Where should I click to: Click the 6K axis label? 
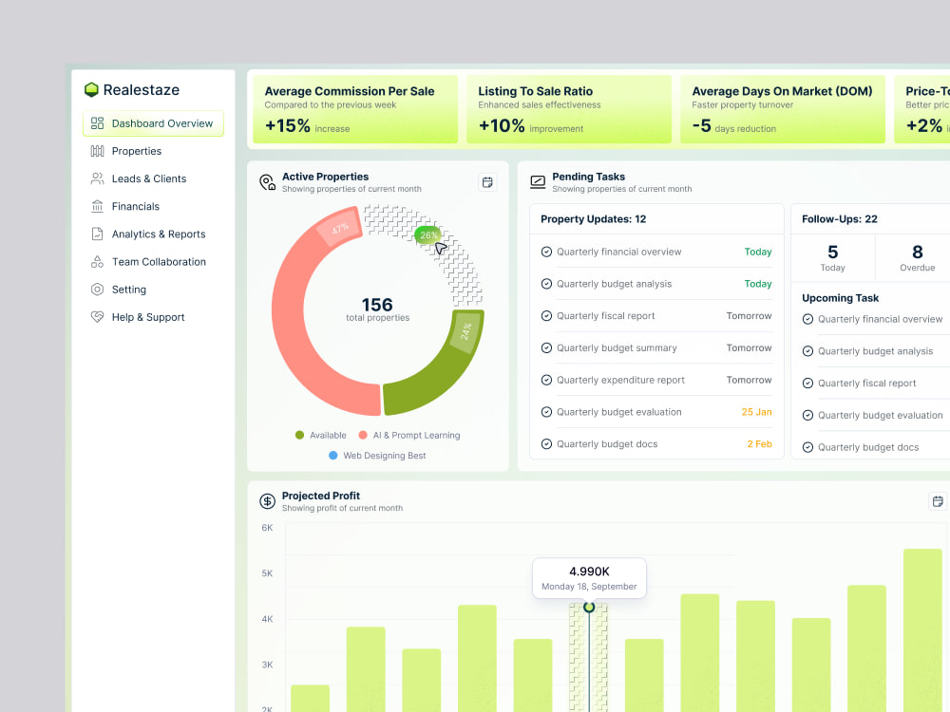click(267, 528)
